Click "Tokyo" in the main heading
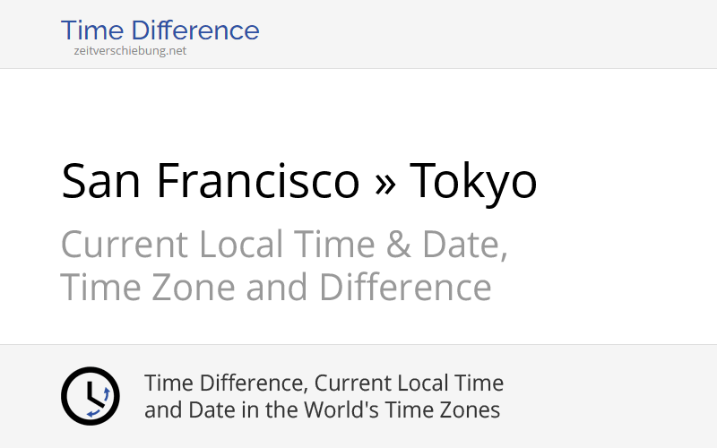Screen dimensions: 717x448 click(x=473, y=181)
